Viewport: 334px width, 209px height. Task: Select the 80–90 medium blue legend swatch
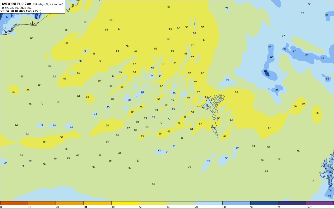[x=236, y=203]
